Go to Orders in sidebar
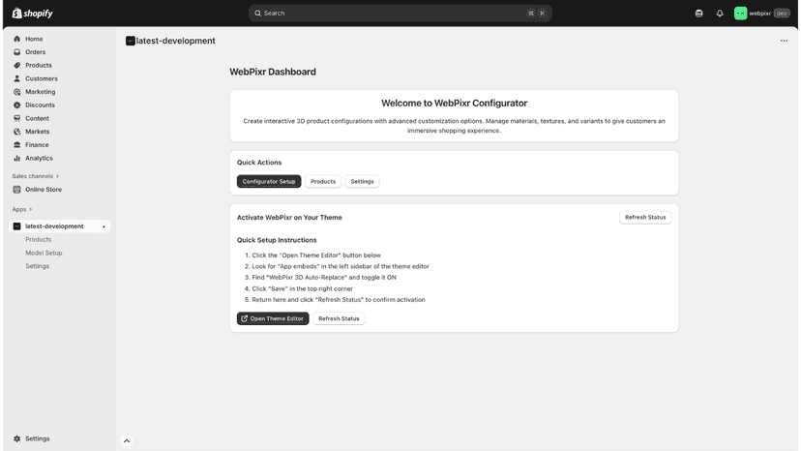 [x=35, y=52]
